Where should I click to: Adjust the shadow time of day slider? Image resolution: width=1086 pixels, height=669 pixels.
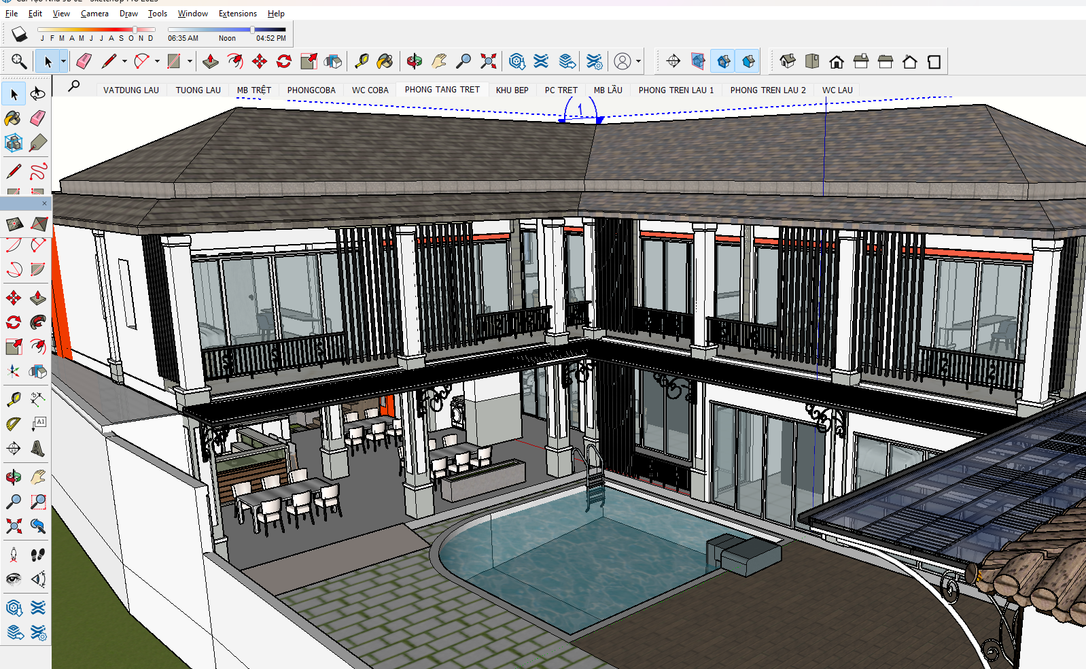[227, 30]
